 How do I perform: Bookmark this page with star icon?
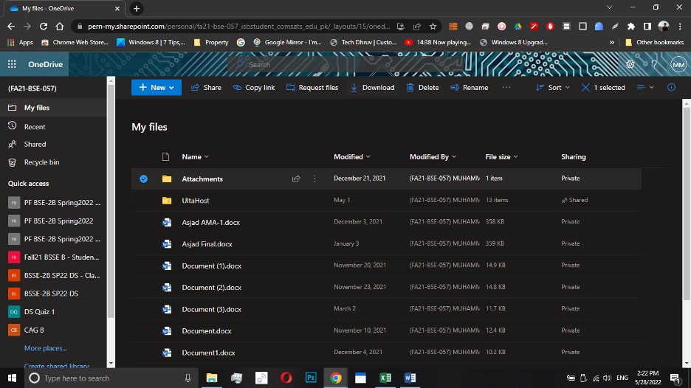tap(433, 27)
